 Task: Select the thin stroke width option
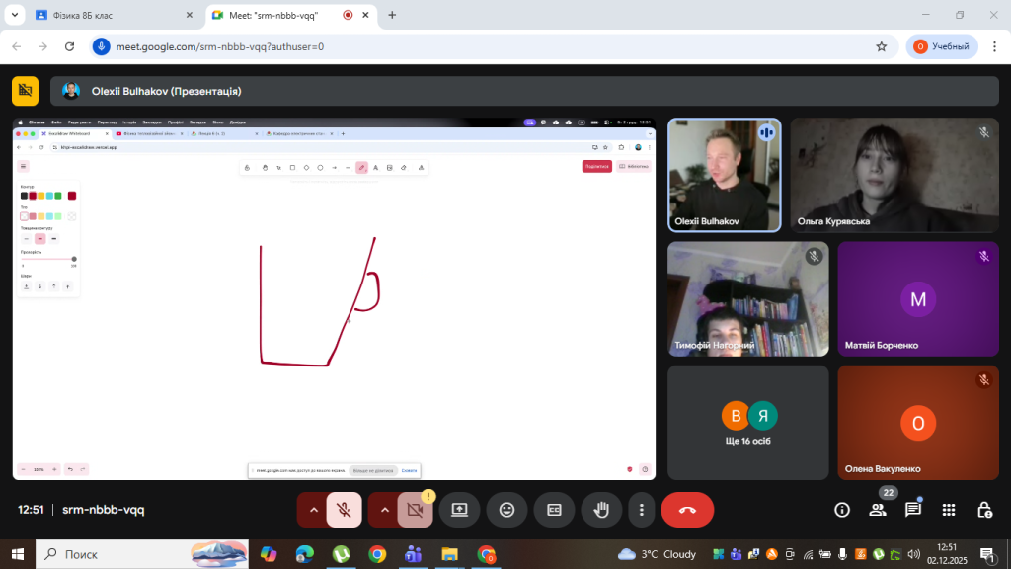pos(26,239)
